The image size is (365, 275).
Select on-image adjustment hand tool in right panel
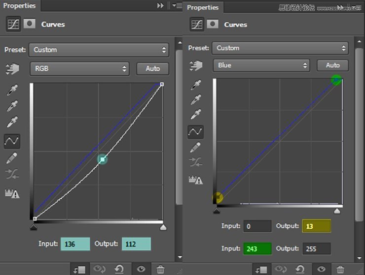[x=196, y=65]
